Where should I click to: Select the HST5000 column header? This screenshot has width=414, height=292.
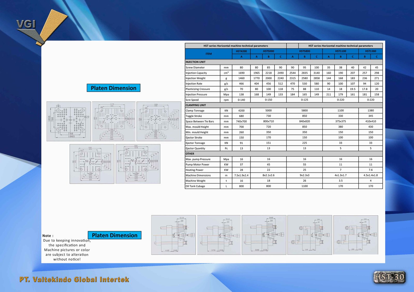[269, 51]
